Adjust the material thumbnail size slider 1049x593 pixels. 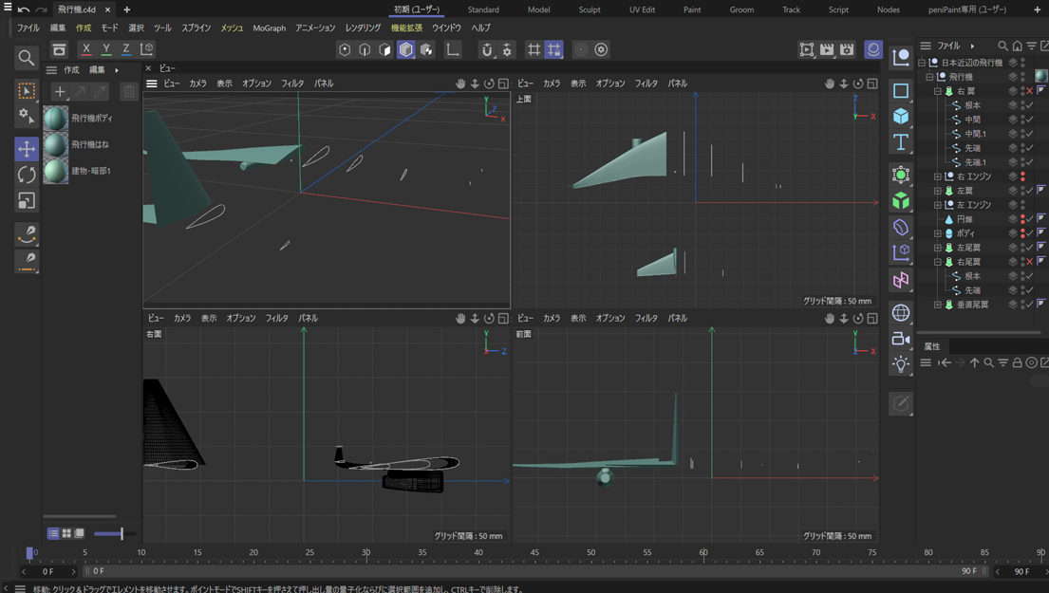[x=121, y=534]
